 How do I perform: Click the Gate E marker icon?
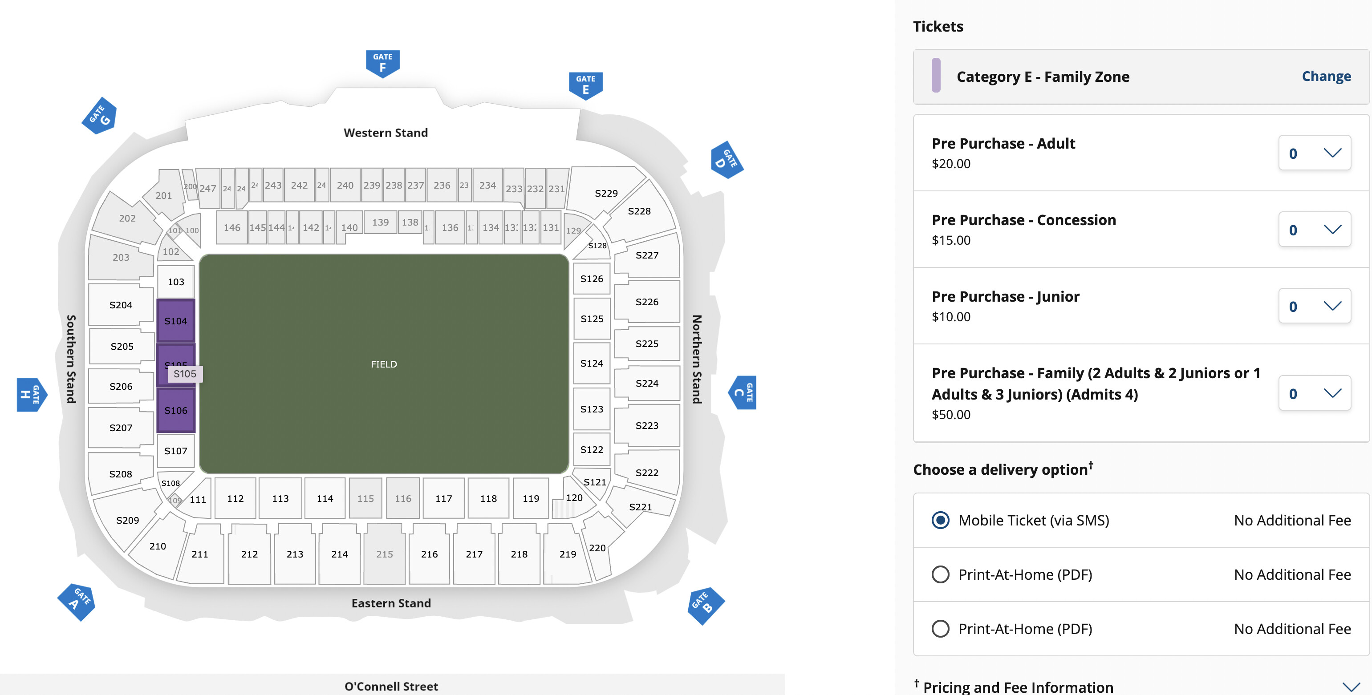coord(585,85)
